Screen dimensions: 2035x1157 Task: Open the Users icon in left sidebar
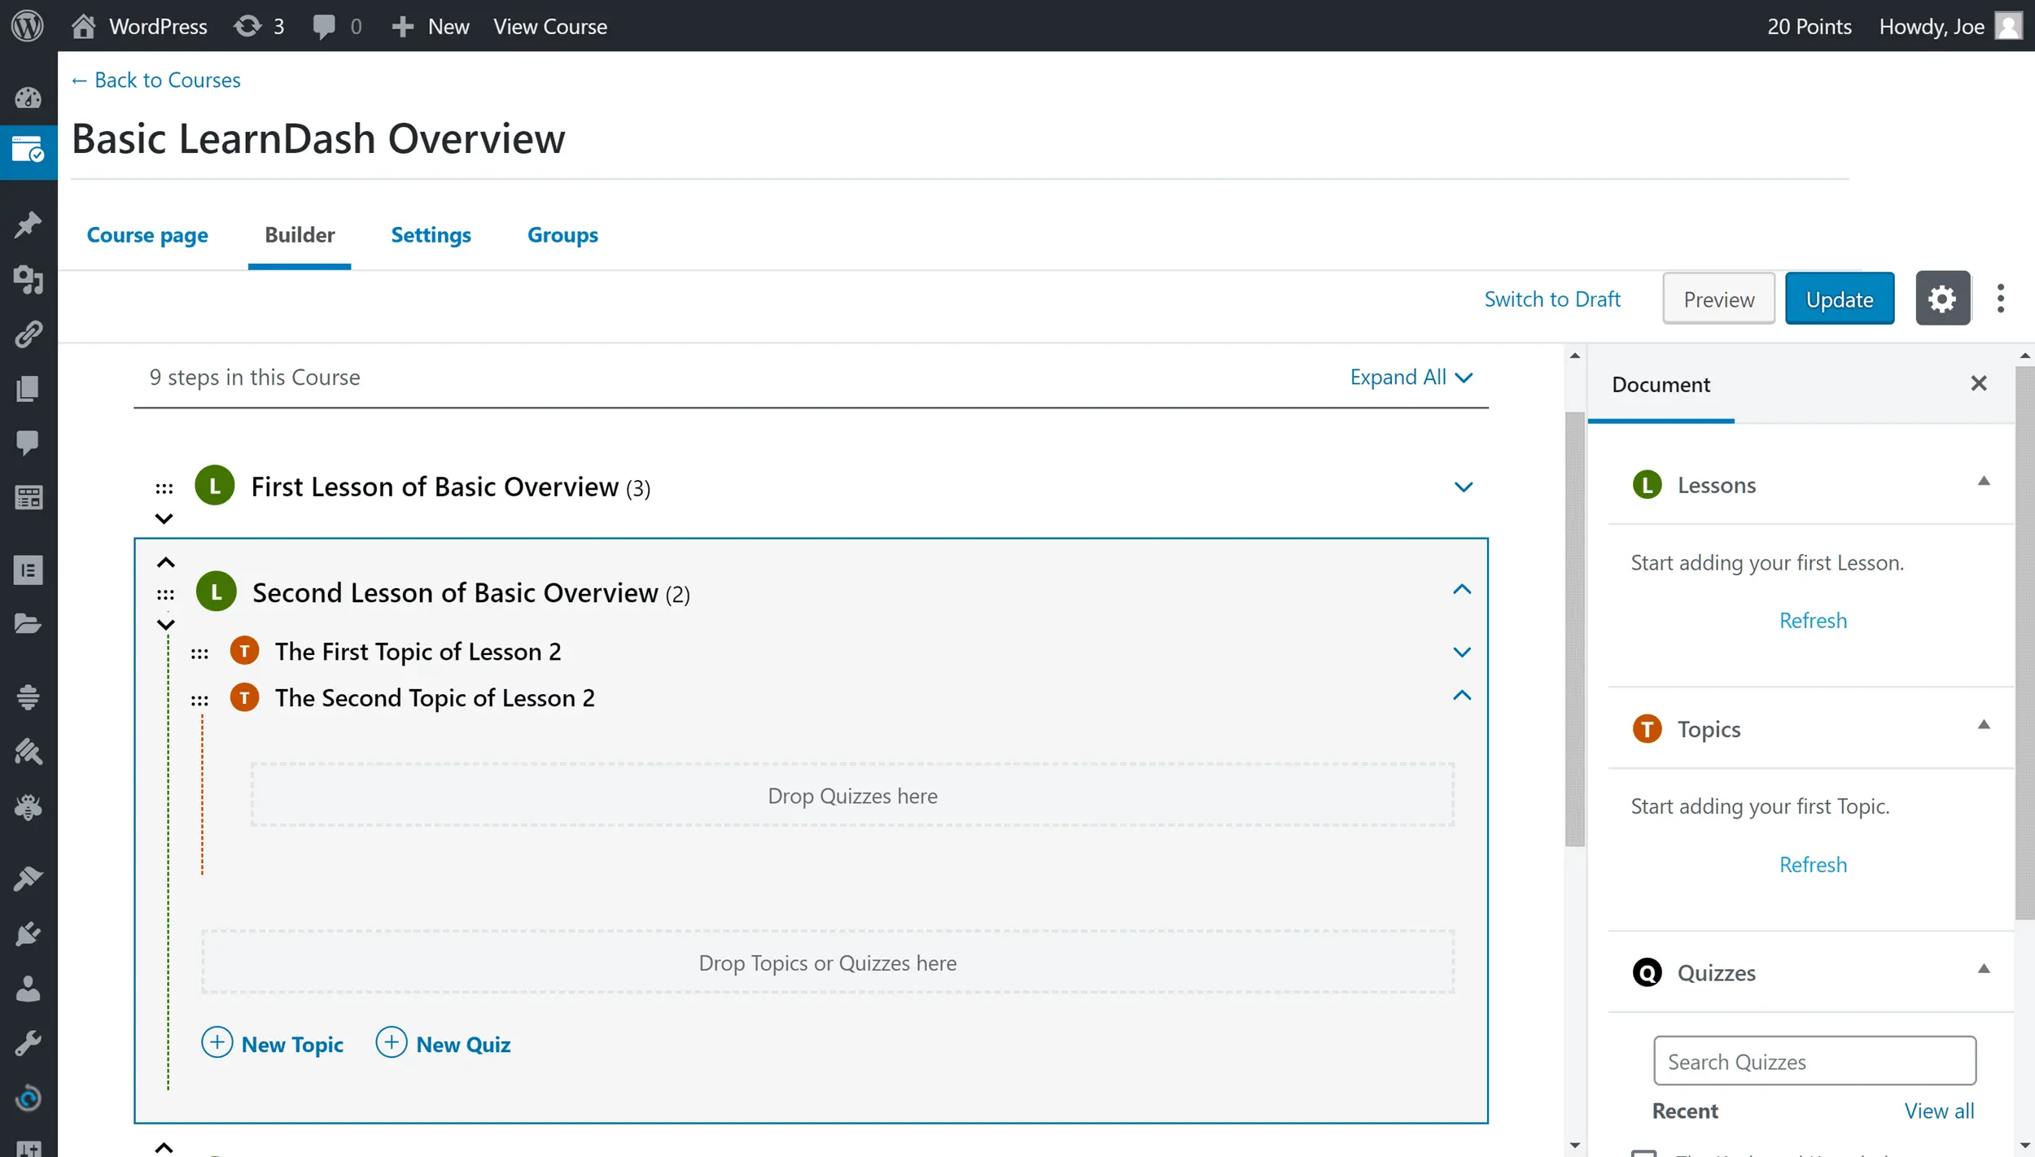(x=28, y=989)
